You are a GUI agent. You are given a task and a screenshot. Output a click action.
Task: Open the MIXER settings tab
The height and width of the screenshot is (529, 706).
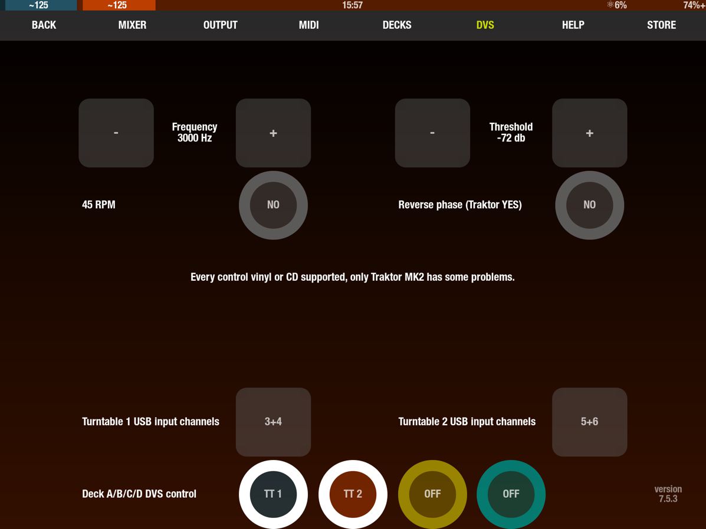(132, 25)
